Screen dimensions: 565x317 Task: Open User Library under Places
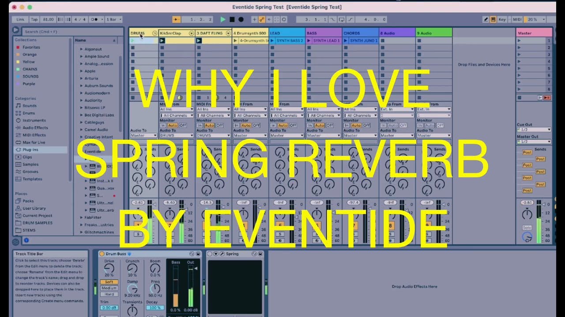[x=34, y=208]
